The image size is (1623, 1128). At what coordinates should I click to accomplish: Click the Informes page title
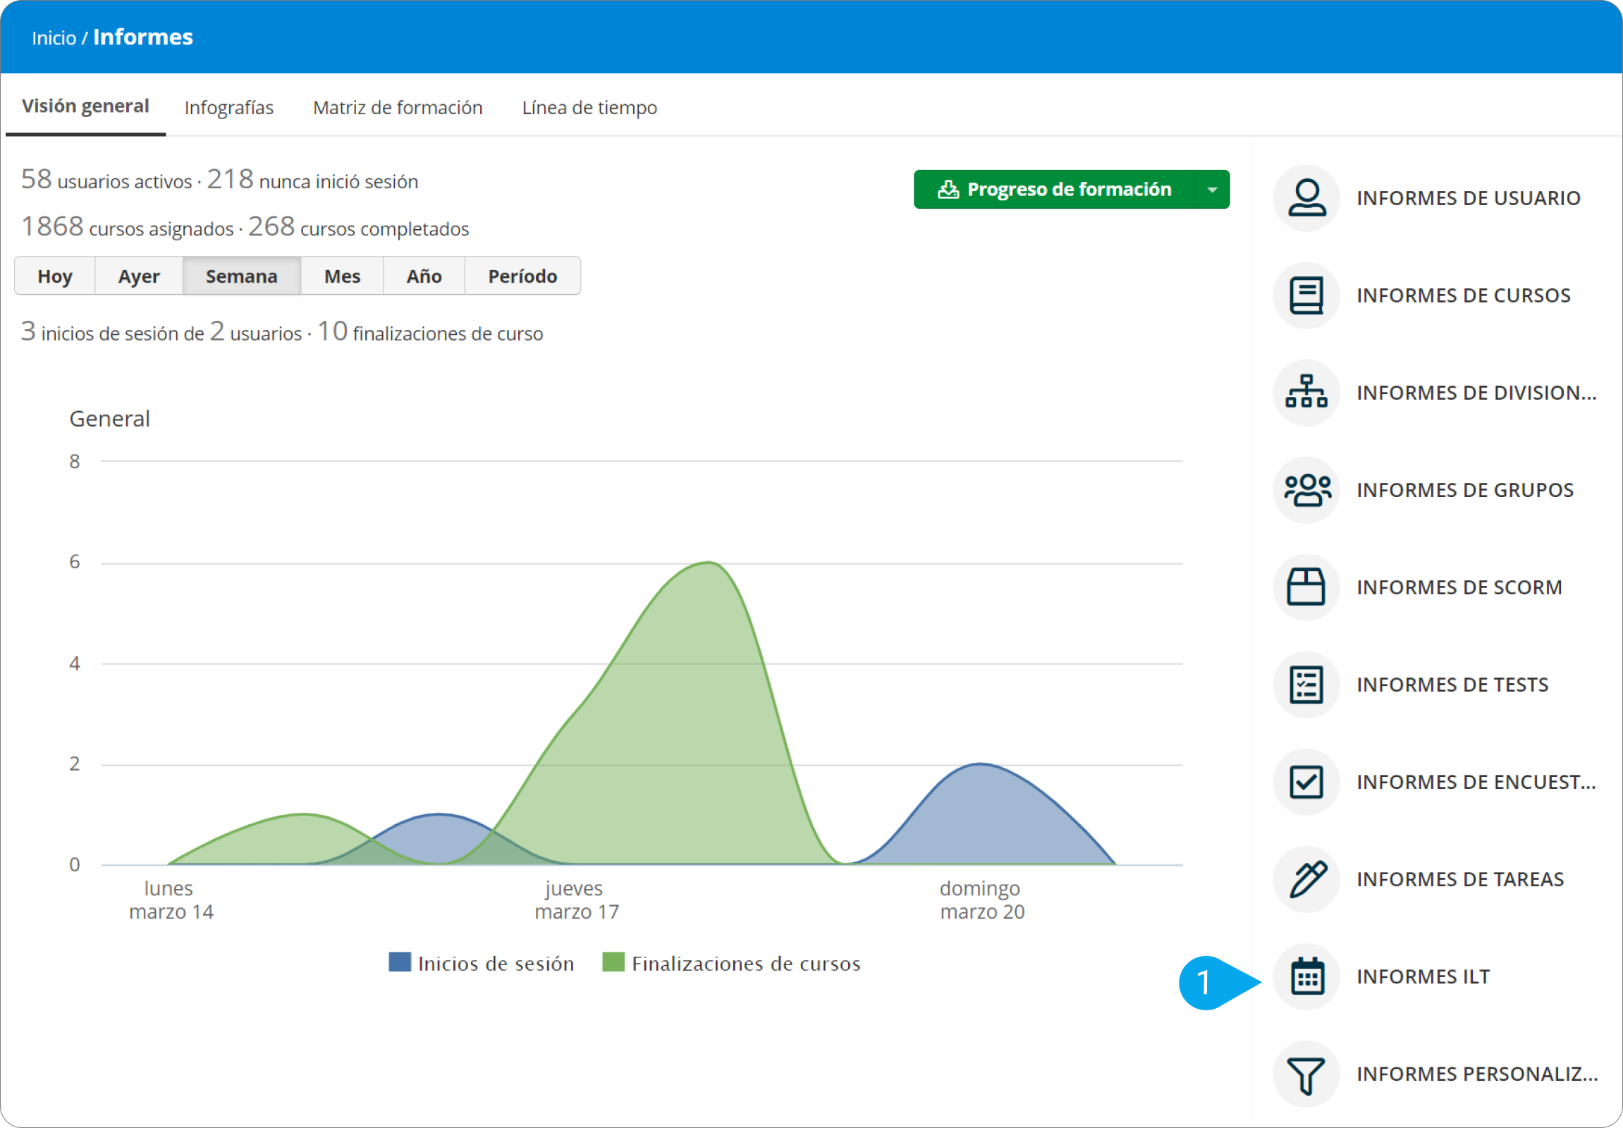coord(143,37)
